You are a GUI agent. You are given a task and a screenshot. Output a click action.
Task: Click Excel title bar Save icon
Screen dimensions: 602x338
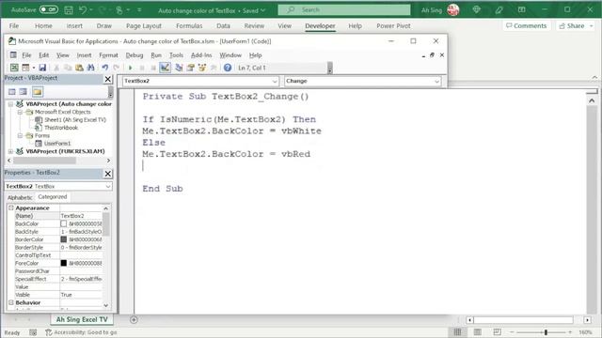(x=69, y=10)
